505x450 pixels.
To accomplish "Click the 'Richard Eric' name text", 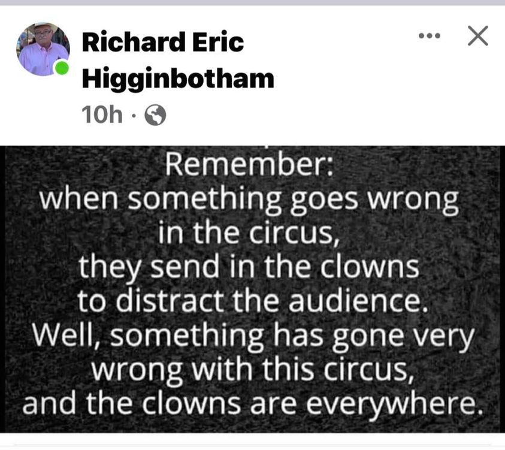I will 163,42.
